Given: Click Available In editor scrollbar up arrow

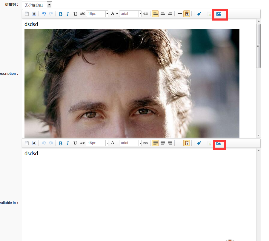Looking at the screenshot, I should coord(259,150).
